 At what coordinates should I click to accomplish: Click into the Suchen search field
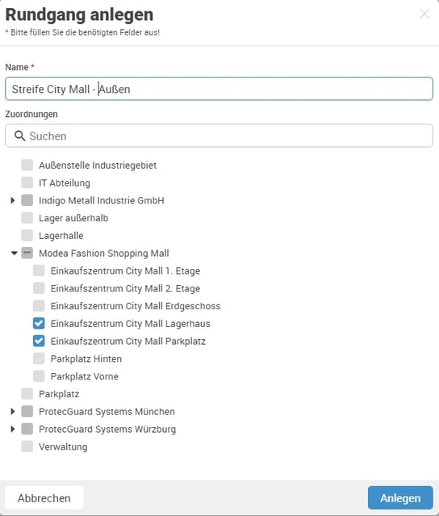(219, 136)
